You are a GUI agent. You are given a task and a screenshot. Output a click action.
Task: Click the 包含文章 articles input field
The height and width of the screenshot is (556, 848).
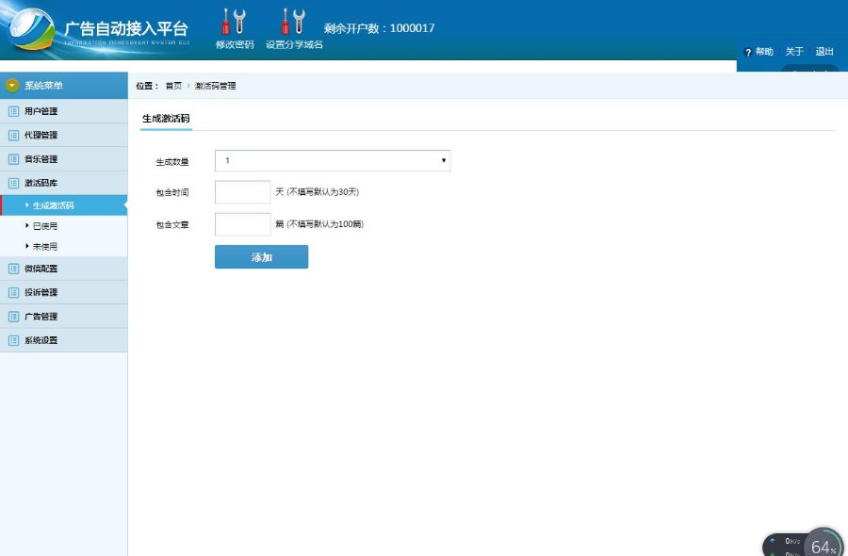(242, 224)
